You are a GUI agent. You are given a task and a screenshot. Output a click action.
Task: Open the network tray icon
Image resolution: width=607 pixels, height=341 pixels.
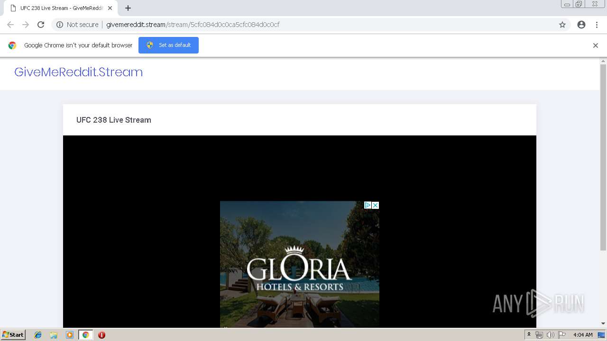tap(539, 335)
